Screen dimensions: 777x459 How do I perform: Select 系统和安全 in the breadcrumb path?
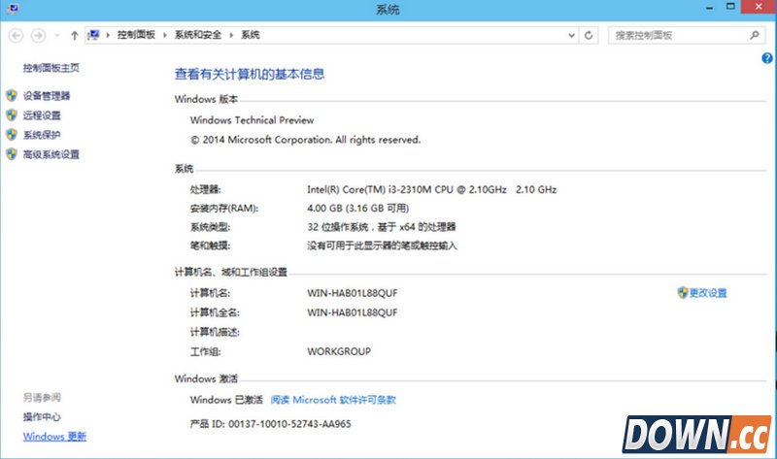(198, 35)
